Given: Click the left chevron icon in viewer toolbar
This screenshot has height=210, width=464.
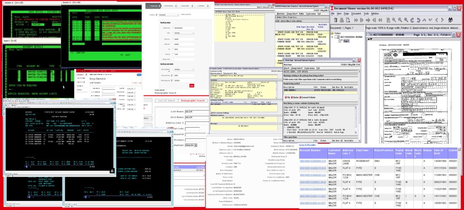Looking at the screenshot, I should pyautogui.click(x=436, y=20).
